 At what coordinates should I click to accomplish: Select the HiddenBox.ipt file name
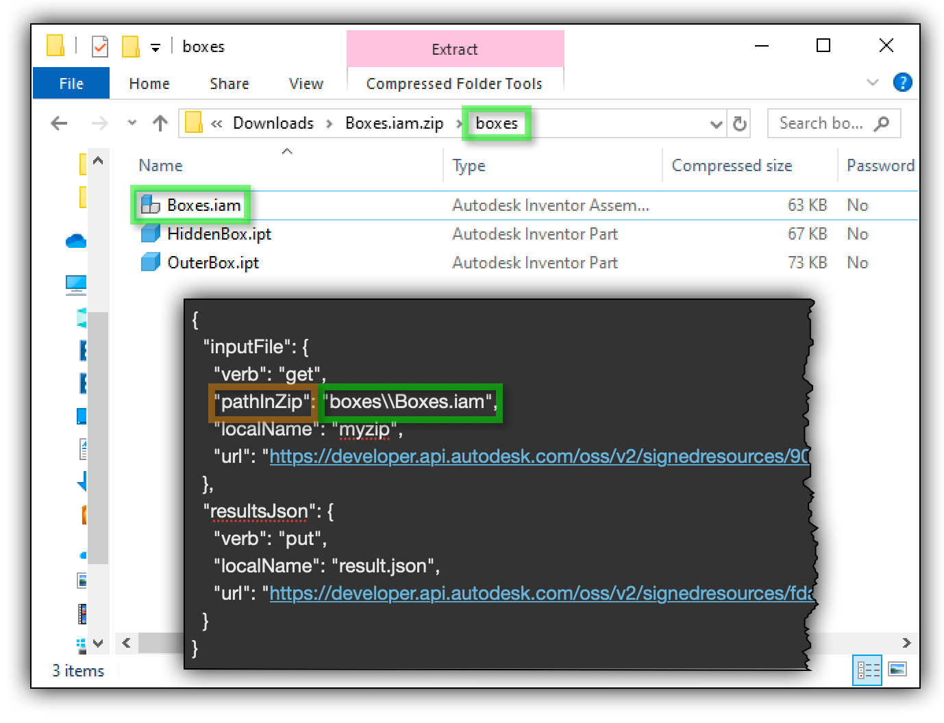coord(219,234)
